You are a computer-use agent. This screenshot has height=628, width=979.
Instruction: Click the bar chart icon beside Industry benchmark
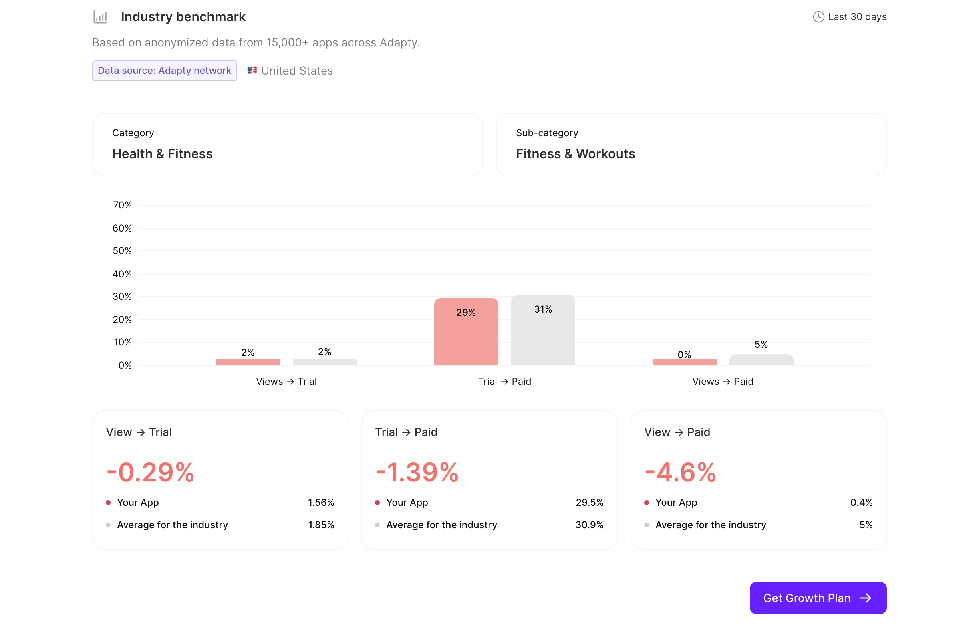tap(100, 17)
